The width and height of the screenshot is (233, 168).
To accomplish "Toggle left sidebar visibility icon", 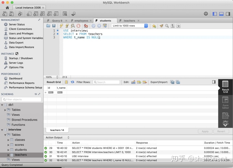I will click(x=215, y=14).
